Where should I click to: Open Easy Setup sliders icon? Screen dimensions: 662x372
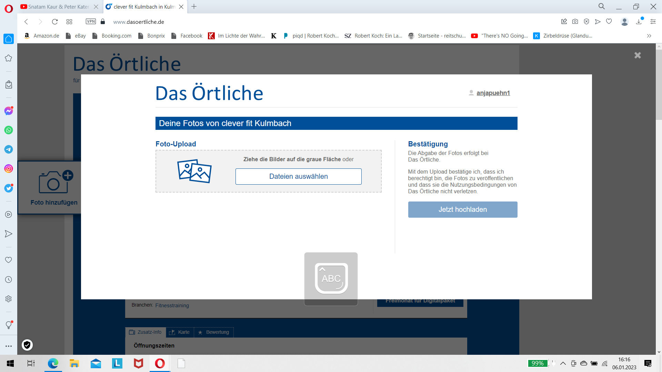653,21
